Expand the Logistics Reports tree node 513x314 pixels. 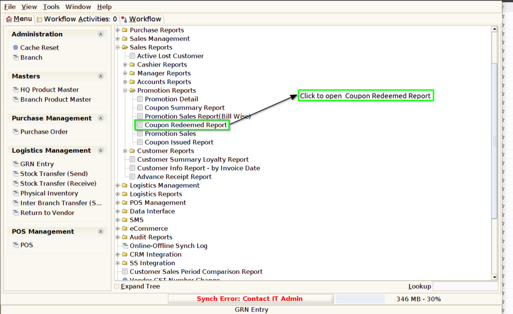(x=117, y=194)
